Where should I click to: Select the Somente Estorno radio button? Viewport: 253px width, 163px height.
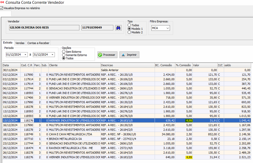click(64, 55)
